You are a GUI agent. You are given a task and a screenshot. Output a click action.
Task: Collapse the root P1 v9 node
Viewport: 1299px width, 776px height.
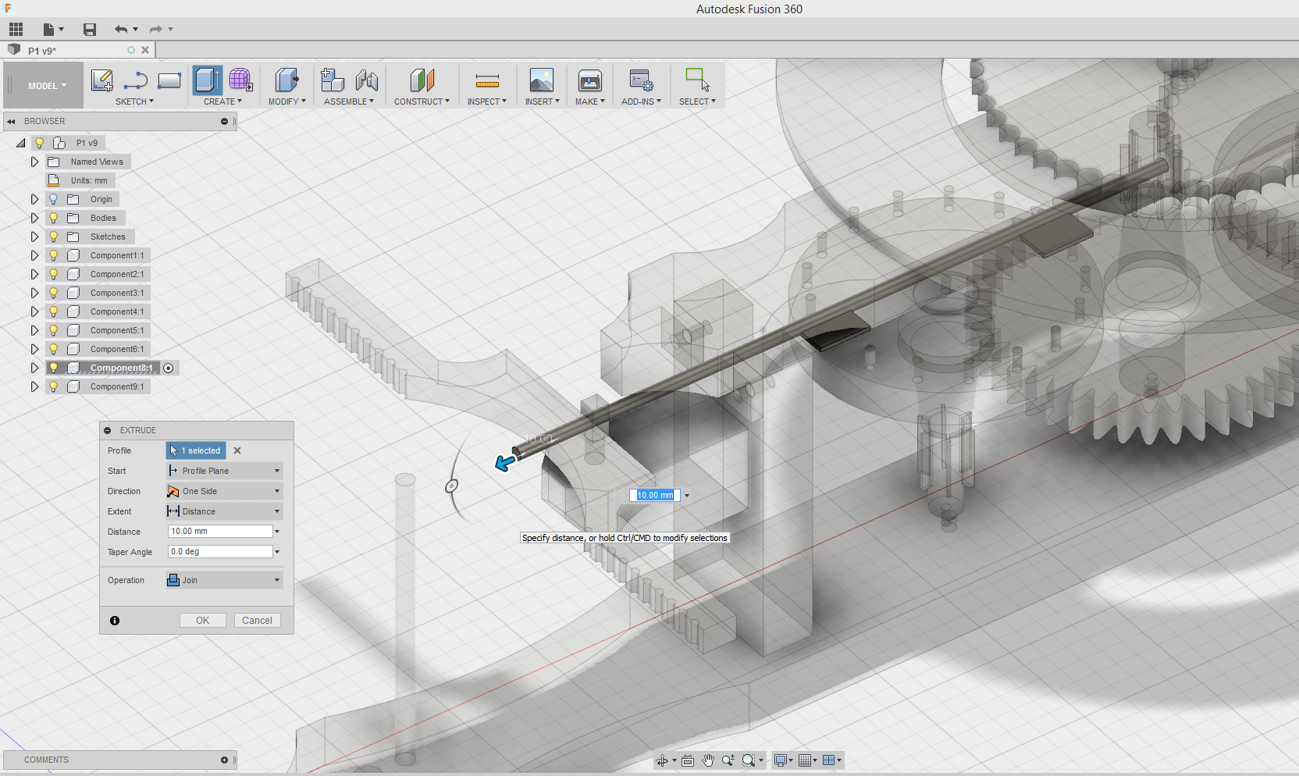click(21, 143)
